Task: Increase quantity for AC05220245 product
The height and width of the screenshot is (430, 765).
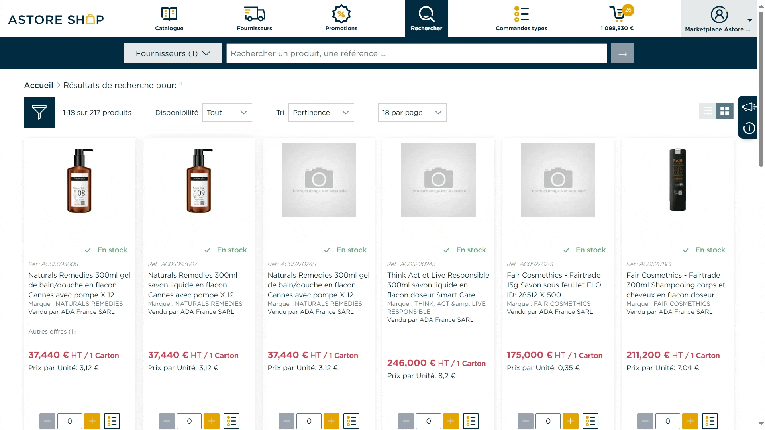Action: tap(331, 421)
